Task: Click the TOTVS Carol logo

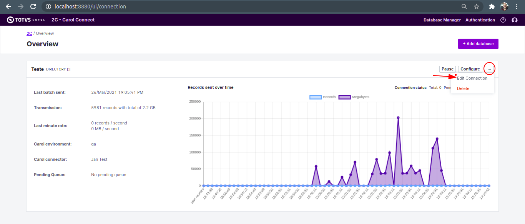Action: coord(26,20)
